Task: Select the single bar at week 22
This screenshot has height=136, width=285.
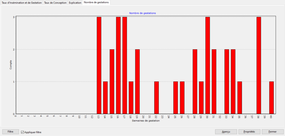Action: pyautogui.click(x=156, y=98)
